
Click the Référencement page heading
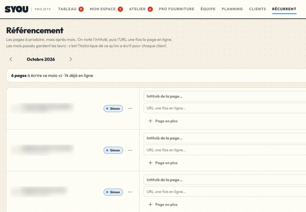click(35, 30)
